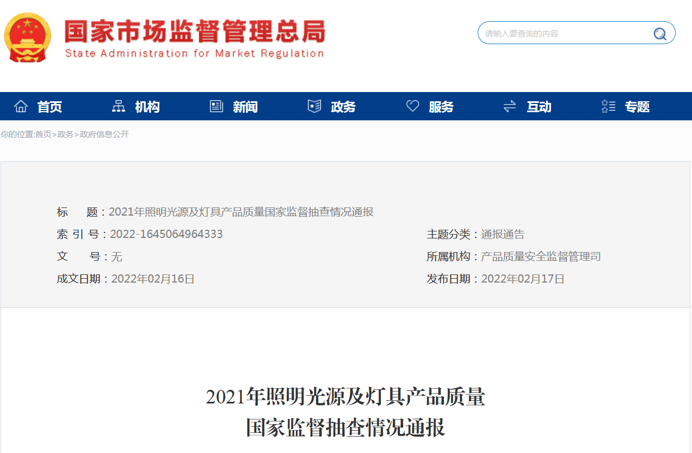Go to 首页 in breadcrumb
This screenshot has height=453, width=692.
point(44,134)
